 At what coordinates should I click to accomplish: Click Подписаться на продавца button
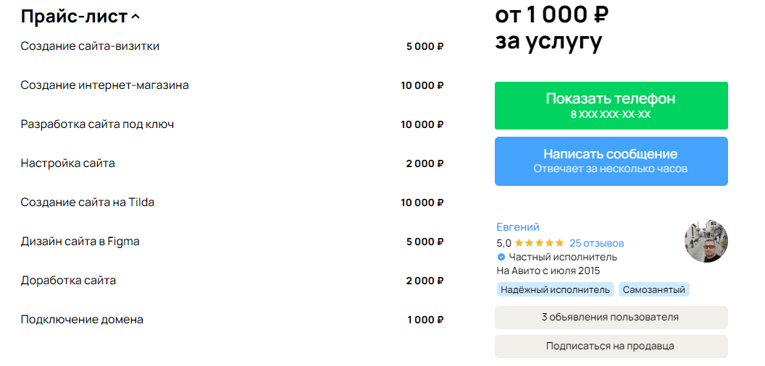pos(611,346)
